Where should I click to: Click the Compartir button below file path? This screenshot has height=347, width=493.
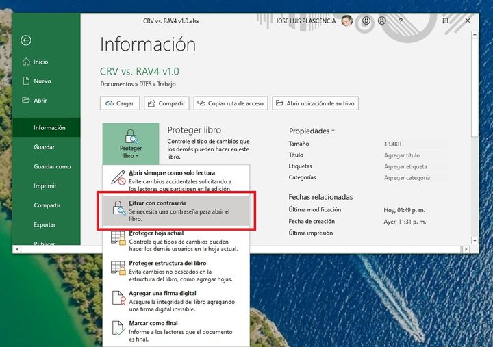(166, 103)
